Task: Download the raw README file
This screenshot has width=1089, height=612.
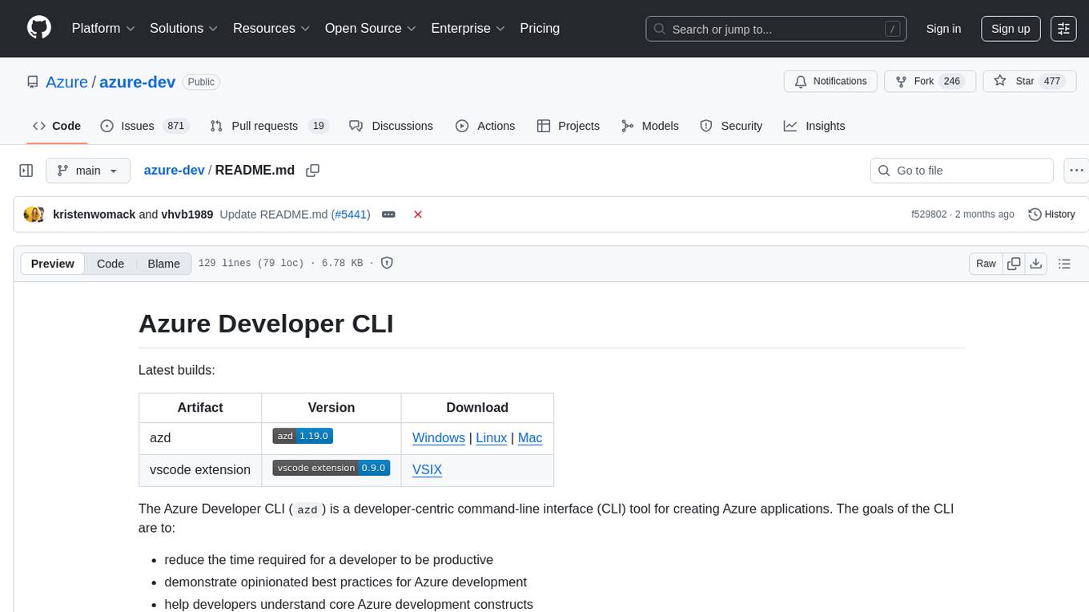Action: point(1035,264)
